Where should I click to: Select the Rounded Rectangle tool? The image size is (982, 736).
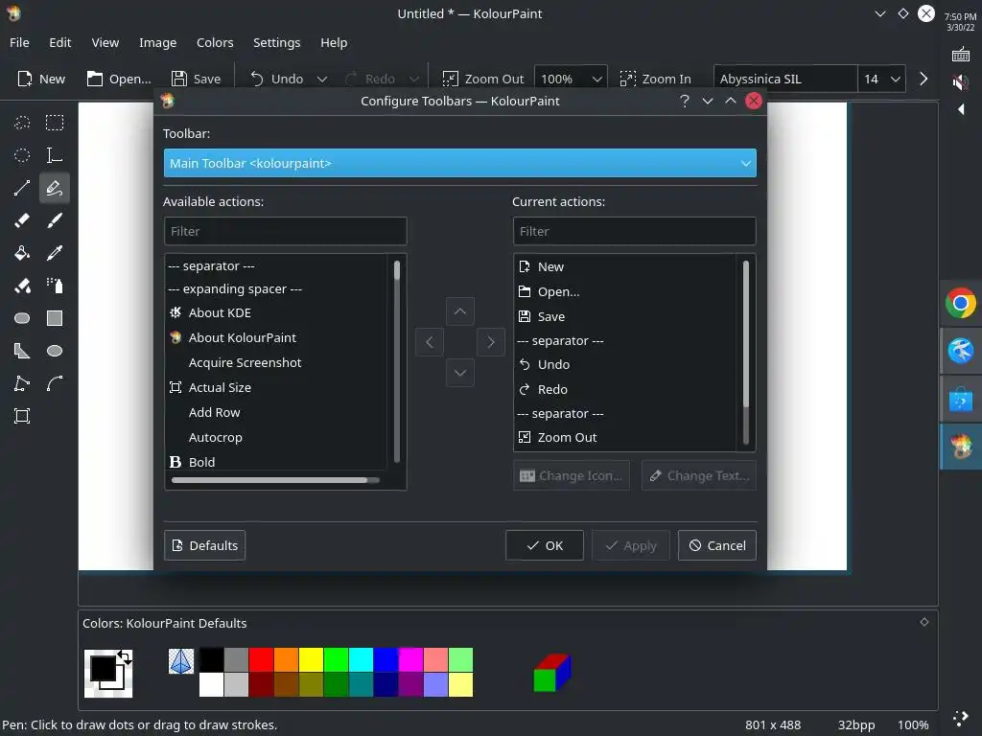(x=22, y=318)
